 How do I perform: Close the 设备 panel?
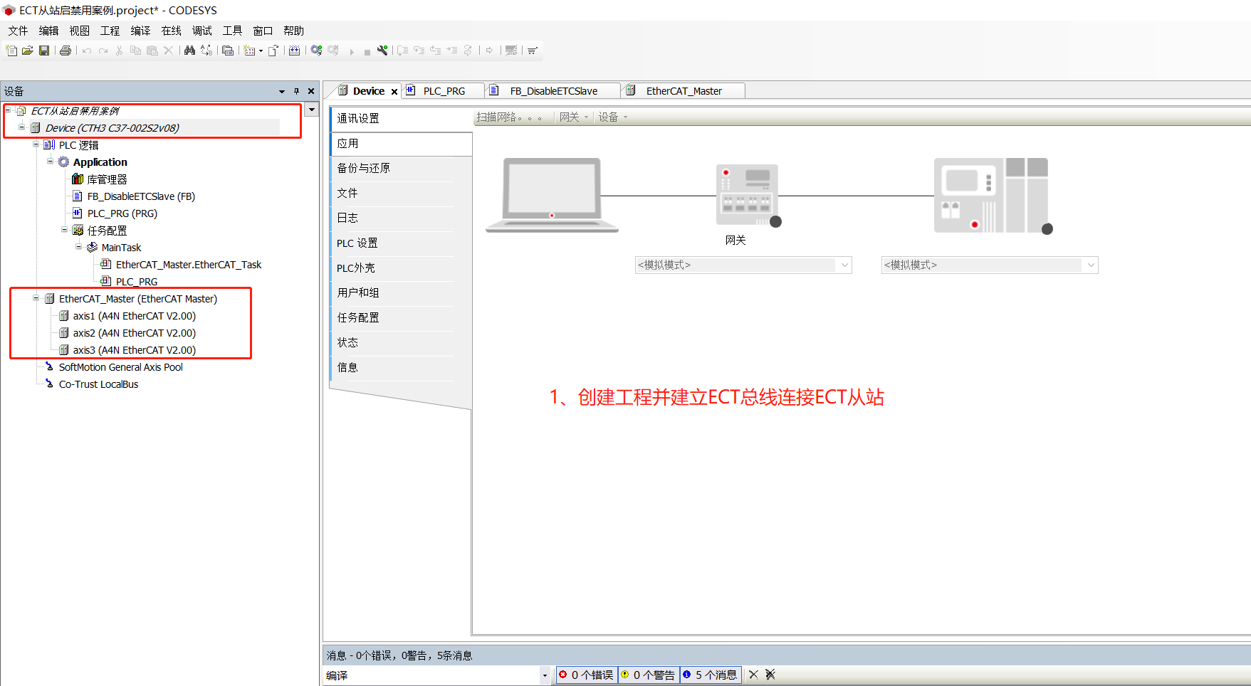click(311, 91)
